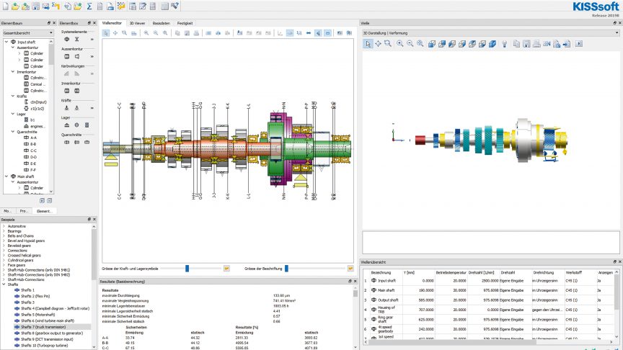Add cylinder icon under Aussenkontur in Elementbox
The image size is (623, 350).
[67, 56]
